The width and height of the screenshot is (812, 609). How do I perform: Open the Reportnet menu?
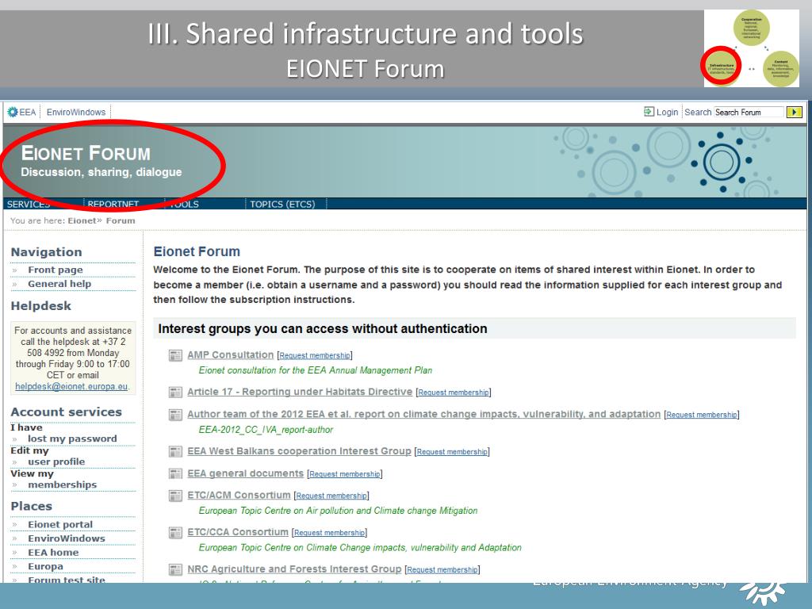click(113, 204)
